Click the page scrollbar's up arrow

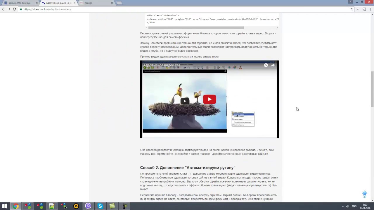372,15
